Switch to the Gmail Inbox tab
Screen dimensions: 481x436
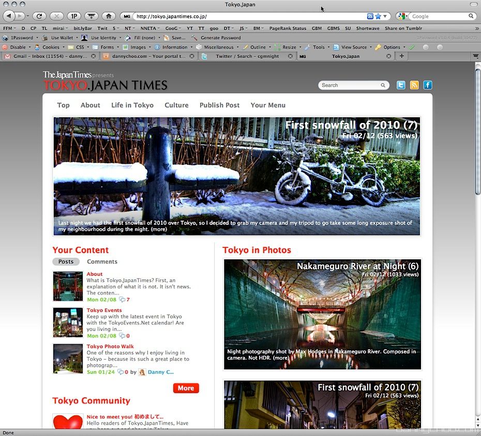[48, 56]
